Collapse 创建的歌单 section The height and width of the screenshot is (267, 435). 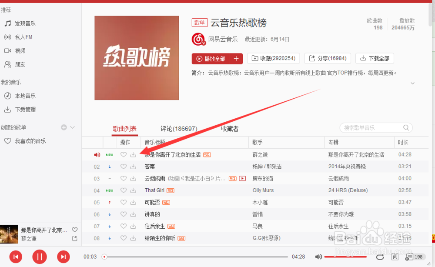pos(72,127)
